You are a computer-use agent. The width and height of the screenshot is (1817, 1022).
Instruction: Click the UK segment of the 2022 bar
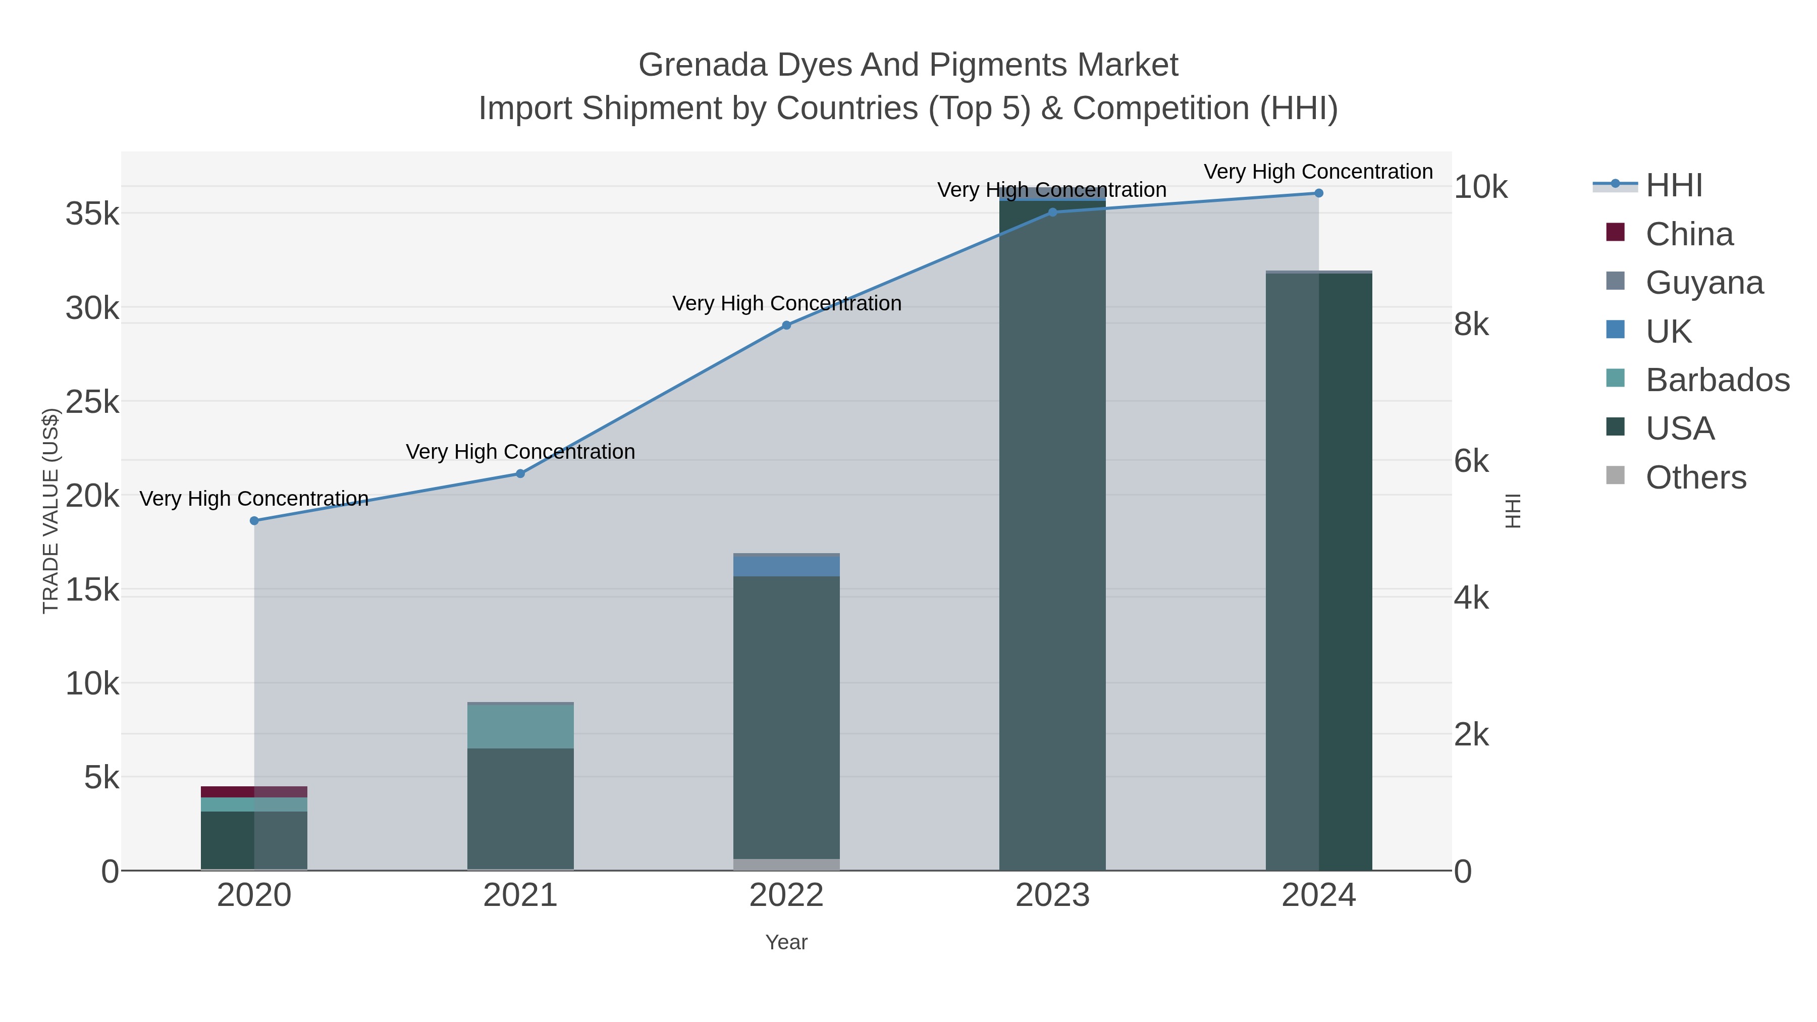pos(786,567)
